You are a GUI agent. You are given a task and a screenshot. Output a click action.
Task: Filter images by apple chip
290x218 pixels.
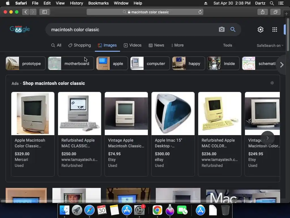112,63
